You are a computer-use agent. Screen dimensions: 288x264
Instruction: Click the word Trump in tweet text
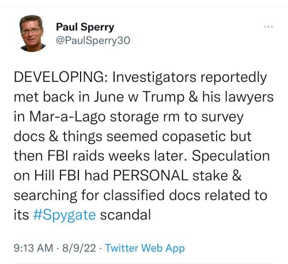[164, 97]
